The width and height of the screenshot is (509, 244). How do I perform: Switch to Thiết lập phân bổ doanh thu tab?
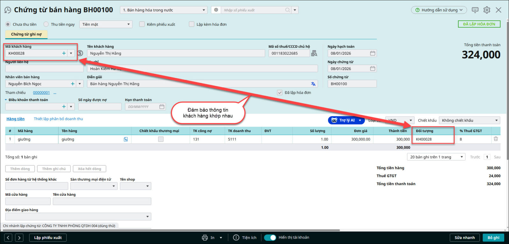click(58, 119)
